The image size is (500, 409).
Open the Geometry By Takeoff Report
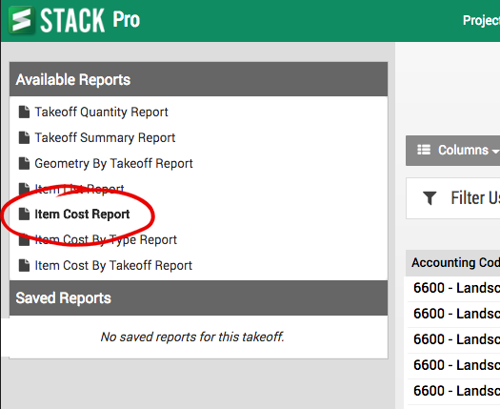[x=113, y=163]
